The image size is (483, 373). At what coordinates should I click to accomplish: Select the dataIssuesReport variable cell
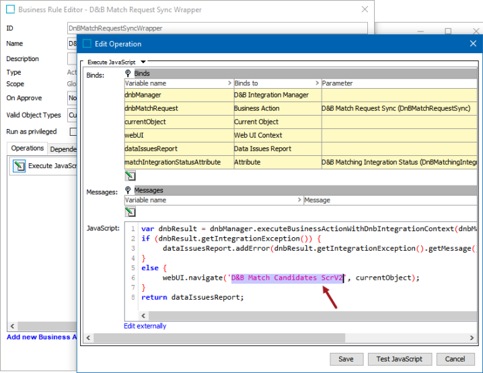click(x=179, y=149)
